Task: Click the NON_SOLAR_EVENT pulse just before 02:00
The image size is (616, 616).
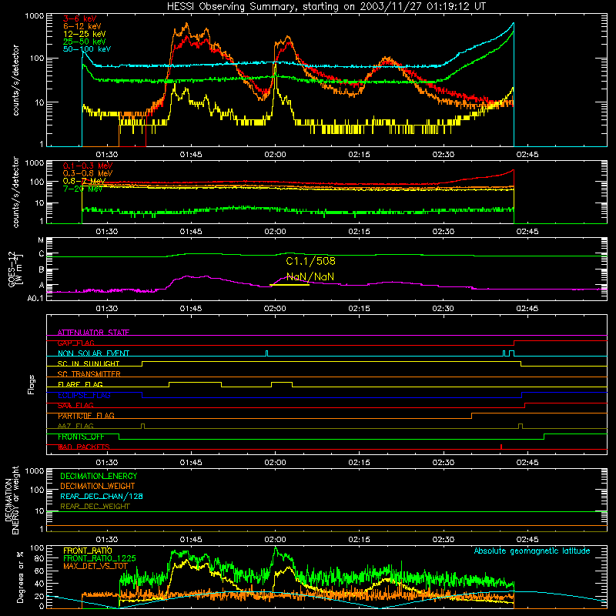Action: pyautogui.click(x=266, y=353)
